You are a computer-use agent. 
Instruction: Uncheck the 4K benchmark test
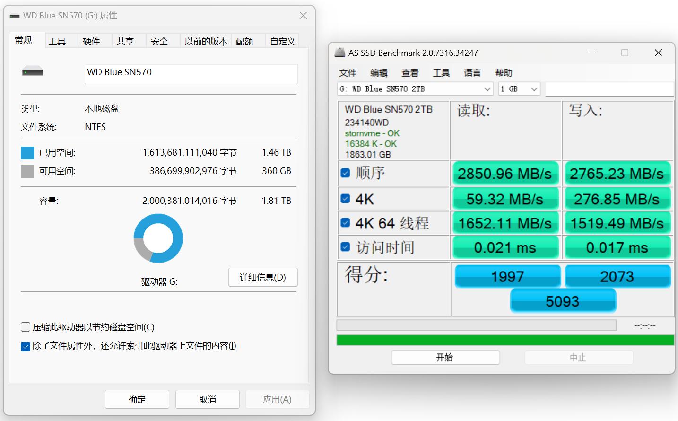[x=345, y=198]
